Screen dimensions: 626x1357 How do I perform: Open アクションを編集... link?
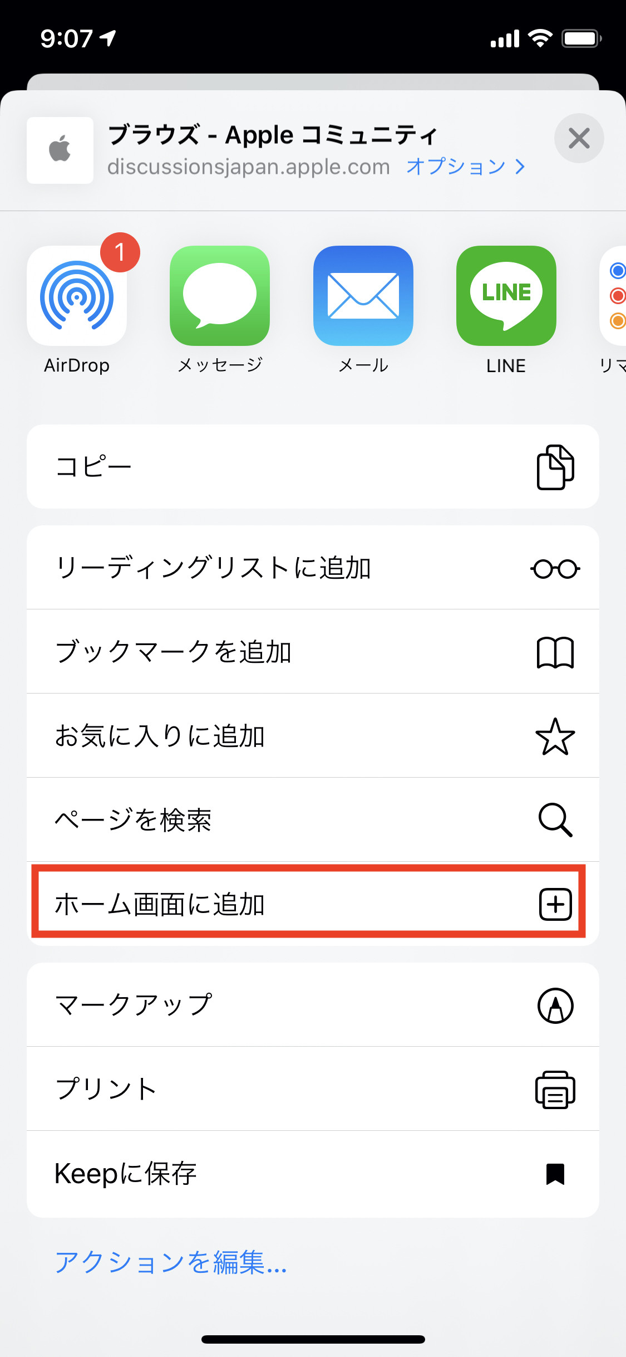[x=171, y=1262]
